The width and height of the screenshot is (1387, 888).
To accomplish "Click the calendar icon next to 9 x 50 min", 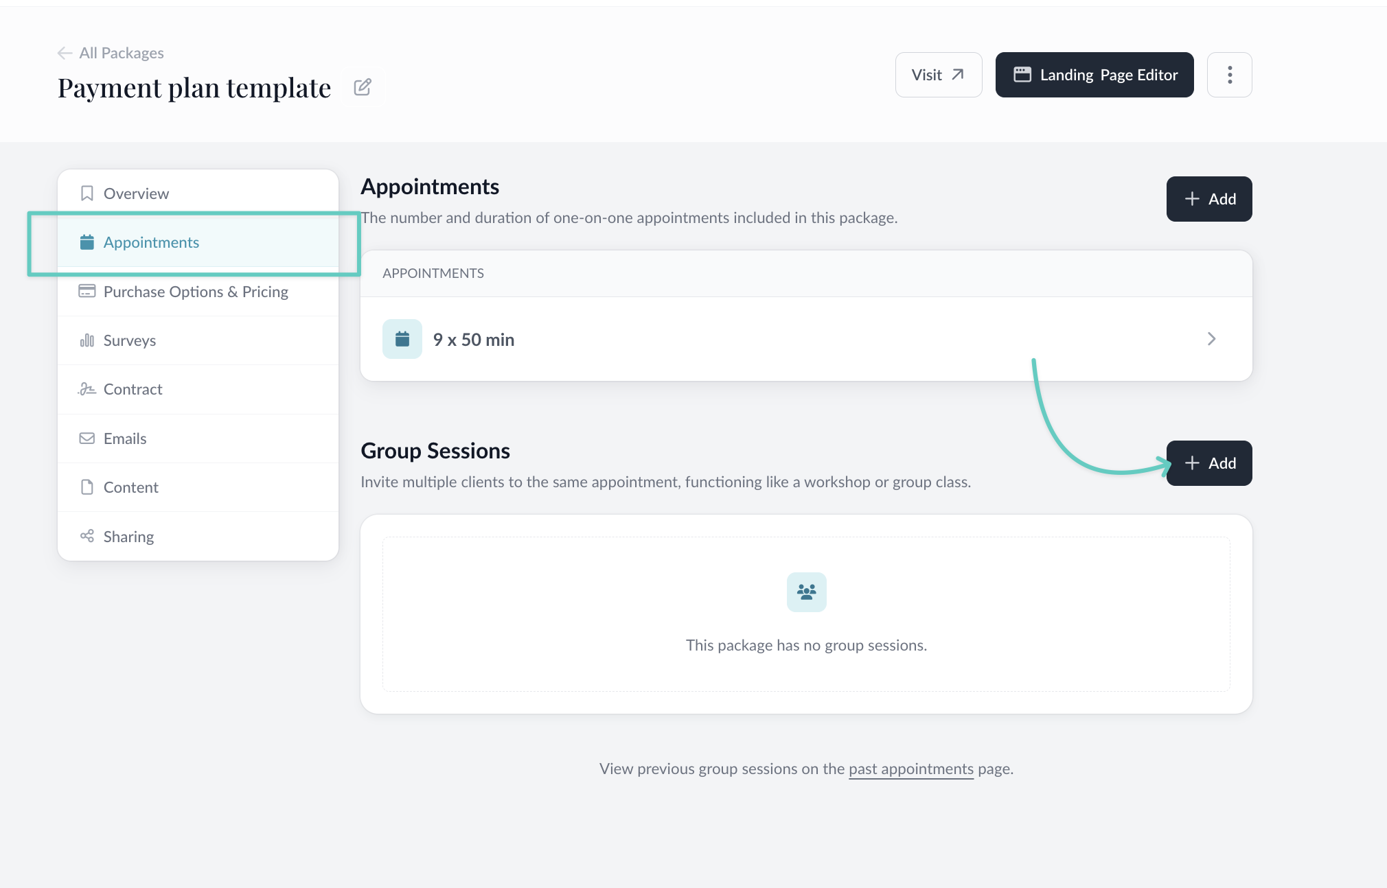I will click(x=402, y=339).
